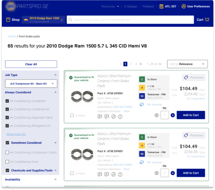Screen dimensions: 215x190
Task: Click second product's warranty shield icon
Action: (x=113, y=174)
